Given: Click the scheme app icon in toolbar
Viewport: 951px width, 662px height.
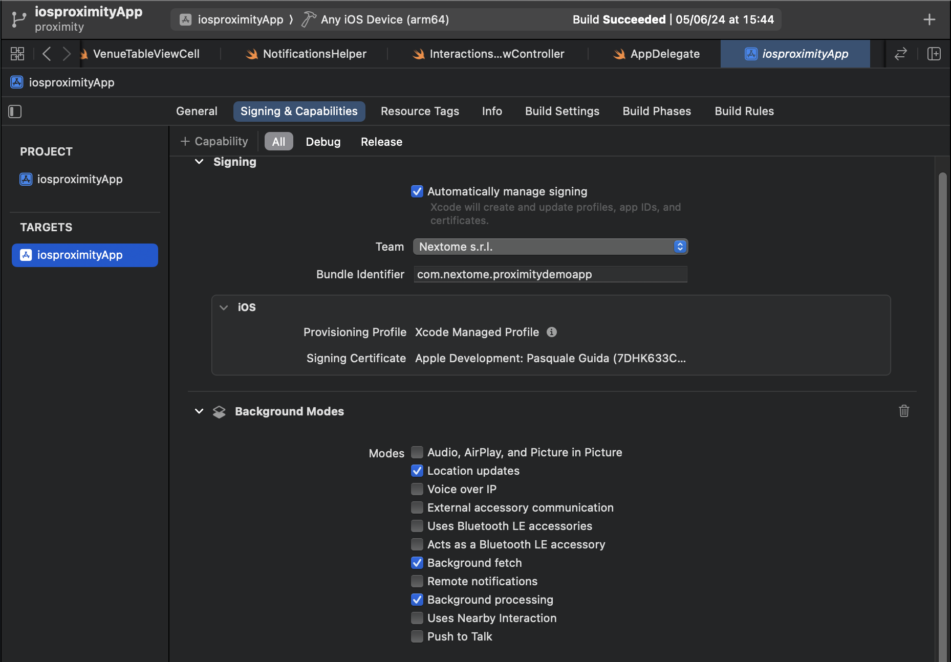Looking at the screenshot, I should [186, 19].
